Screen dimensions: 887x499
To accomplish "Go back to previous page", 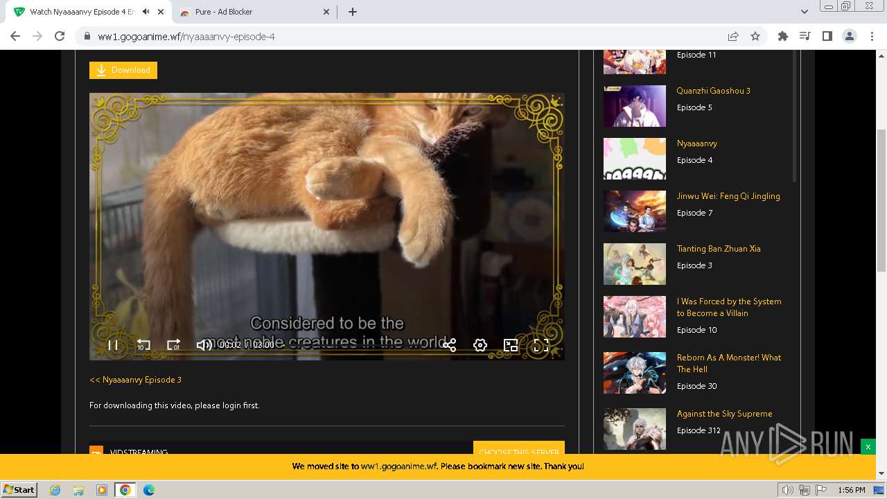I will [x=15, y=36].
